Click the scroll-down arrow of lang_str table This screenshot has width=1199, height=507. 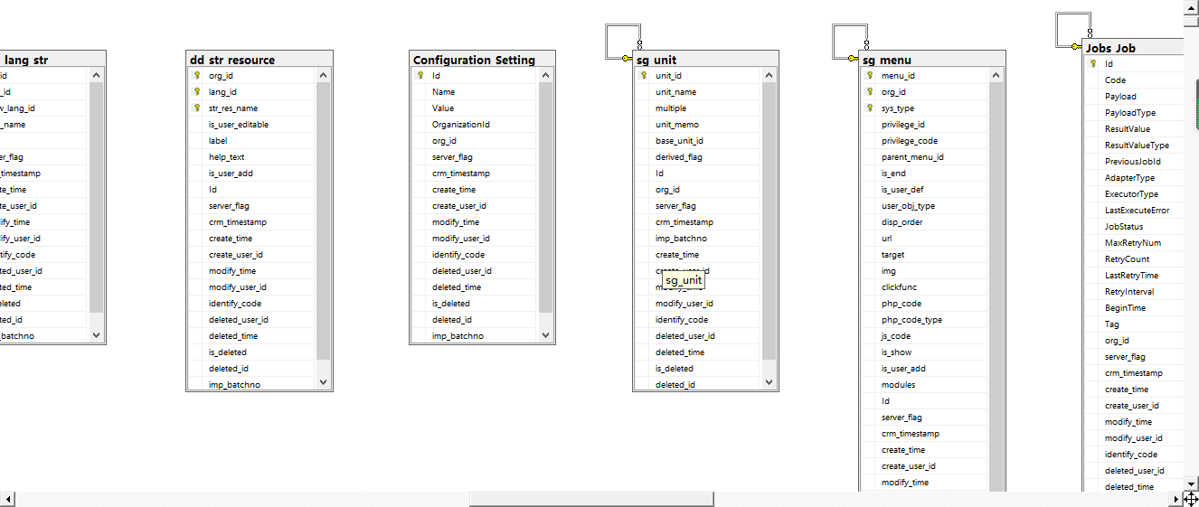click(97, 335)
